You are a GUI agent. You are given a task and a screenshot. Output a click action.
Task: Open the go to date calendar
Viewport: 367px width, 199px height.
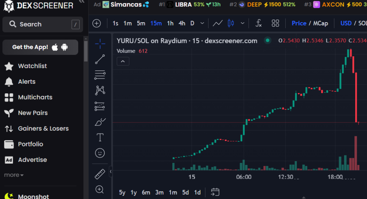point(215,192)
